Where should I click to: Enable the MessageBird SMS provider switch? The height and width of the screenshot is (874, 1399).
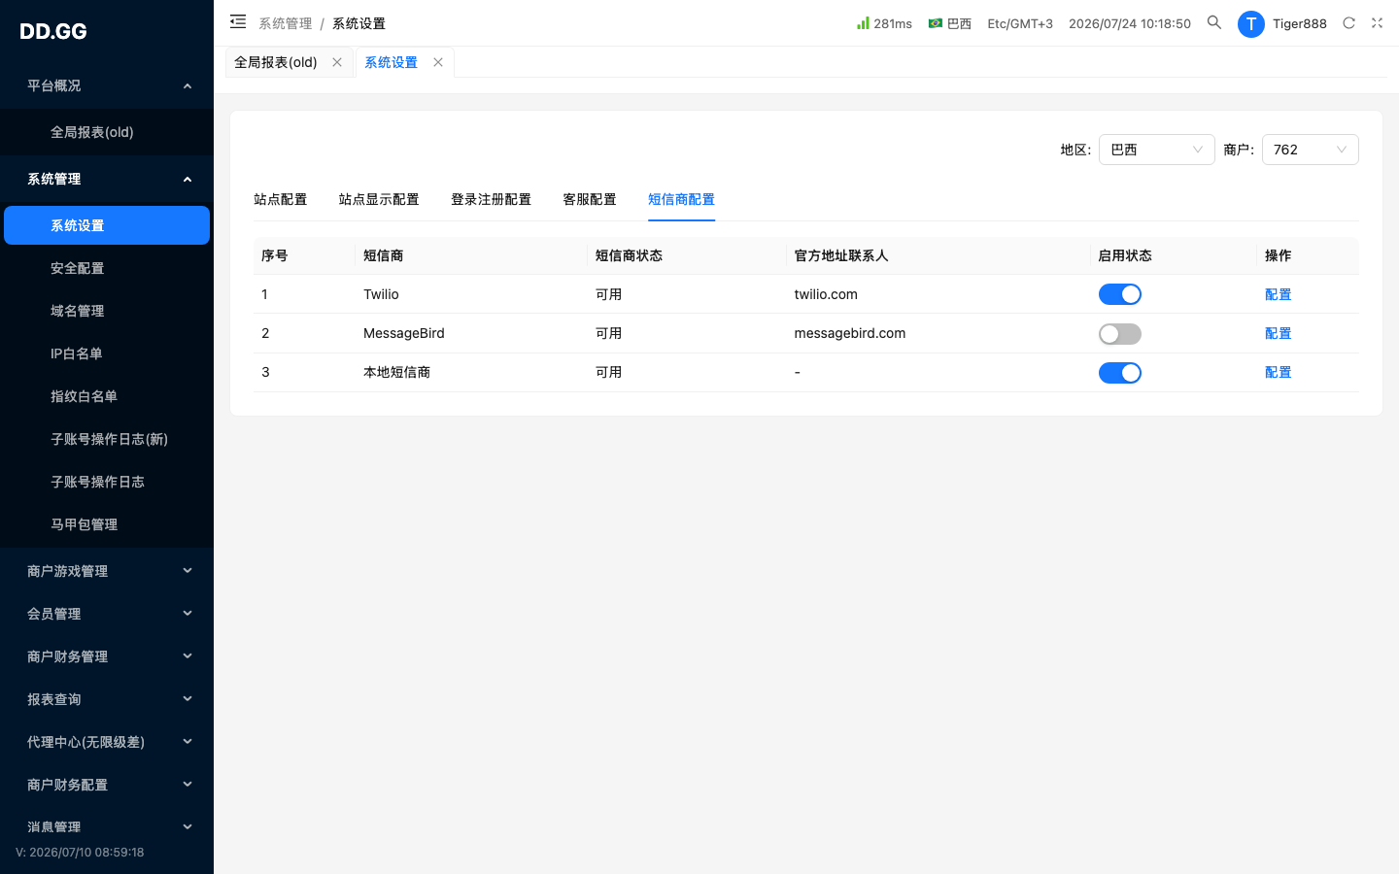pyautogui.click(x=1120, y=334)
